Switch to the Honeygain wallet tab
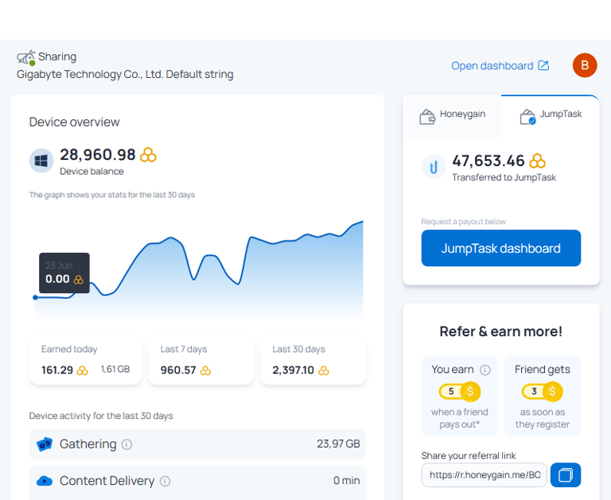Screen dimensions: 611x500 pyautogui.click(x=452, y=116)
